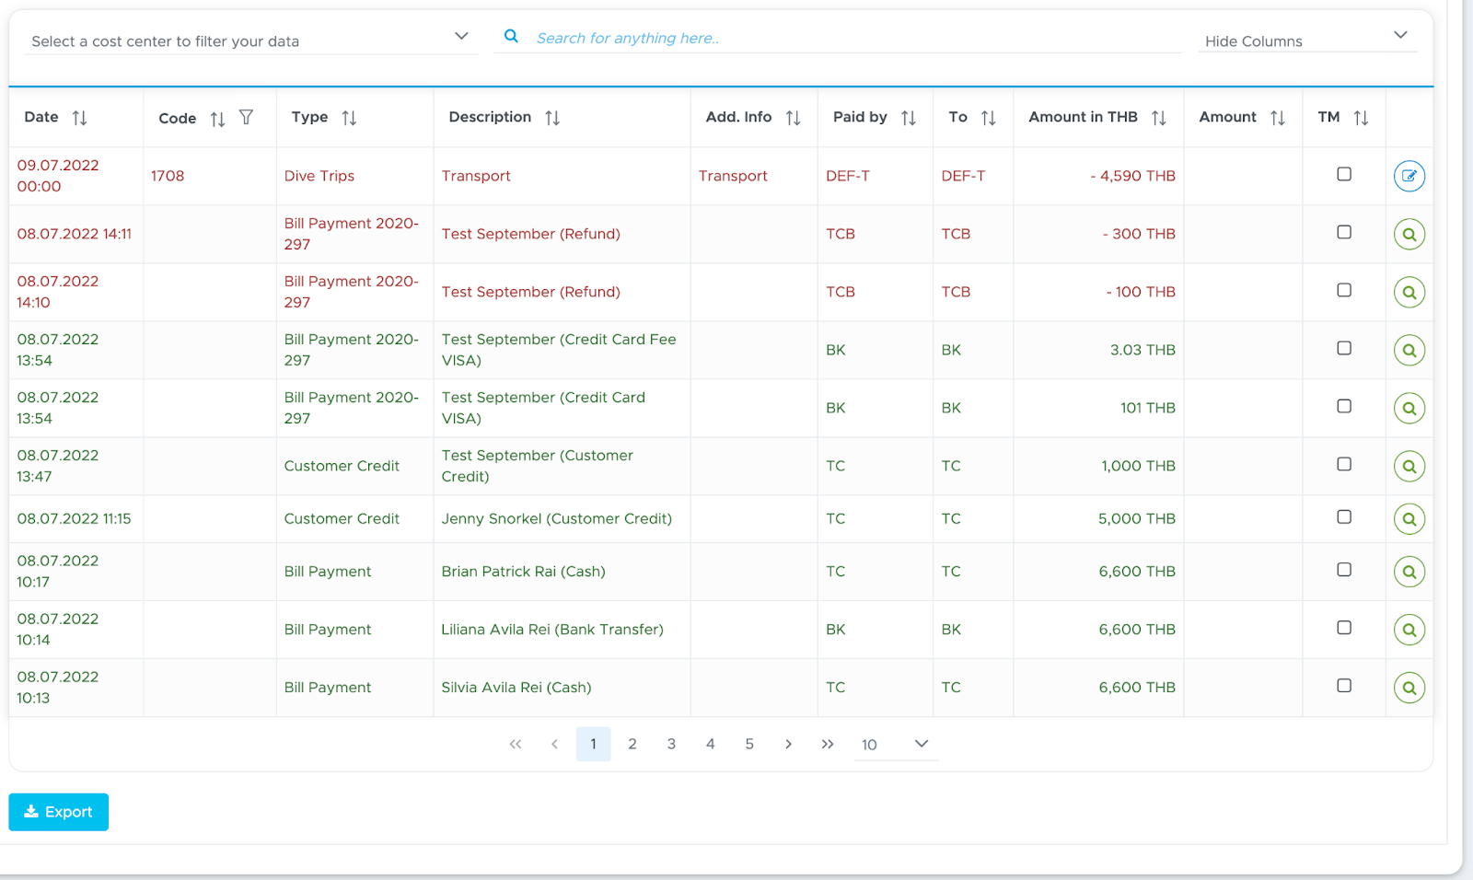Sort the table by Date column
This screenshot has width=1473, height=880.
pos(80,118)
